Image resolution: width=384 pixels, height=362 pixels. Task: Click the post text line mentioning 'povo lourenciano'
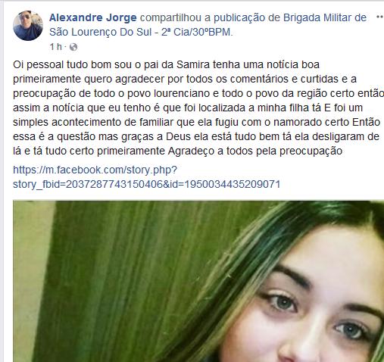click(x=198, y=93)
